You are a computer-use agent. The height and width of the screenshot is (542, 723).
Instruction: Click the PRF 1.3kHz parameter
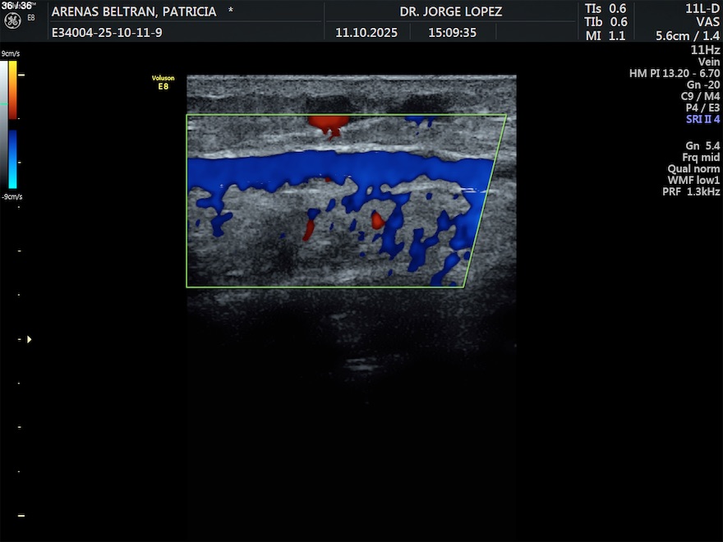691,191
